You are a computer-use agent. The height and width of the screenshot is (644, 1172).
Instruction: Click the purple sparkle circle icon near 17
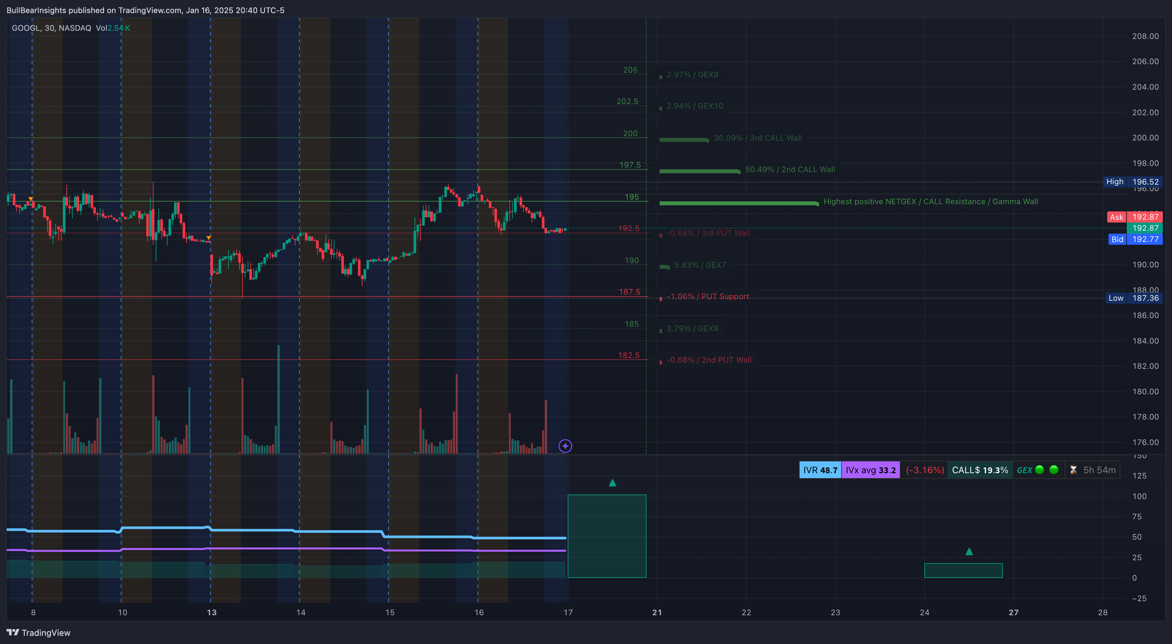(x=565, y=446)
